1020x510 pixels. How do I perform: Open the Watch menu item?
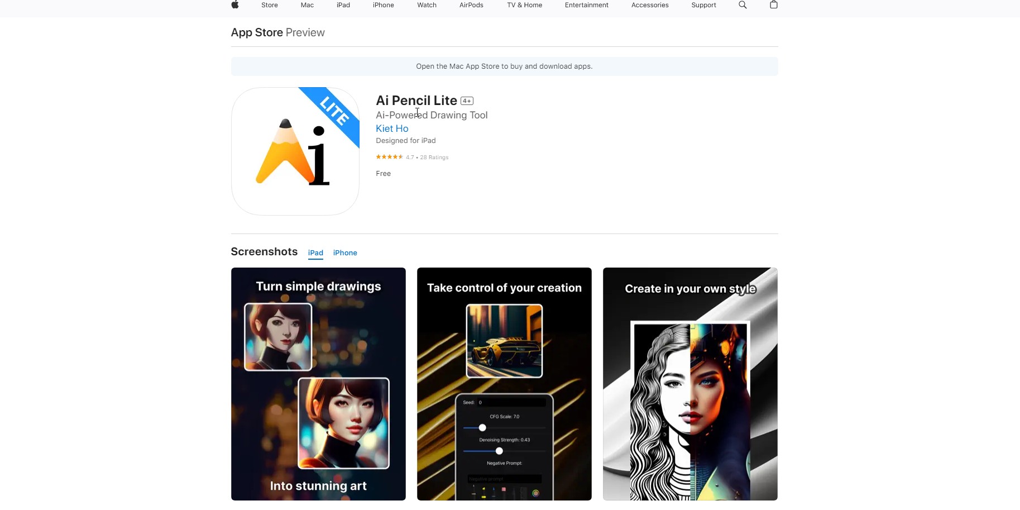tap(427, 5)
